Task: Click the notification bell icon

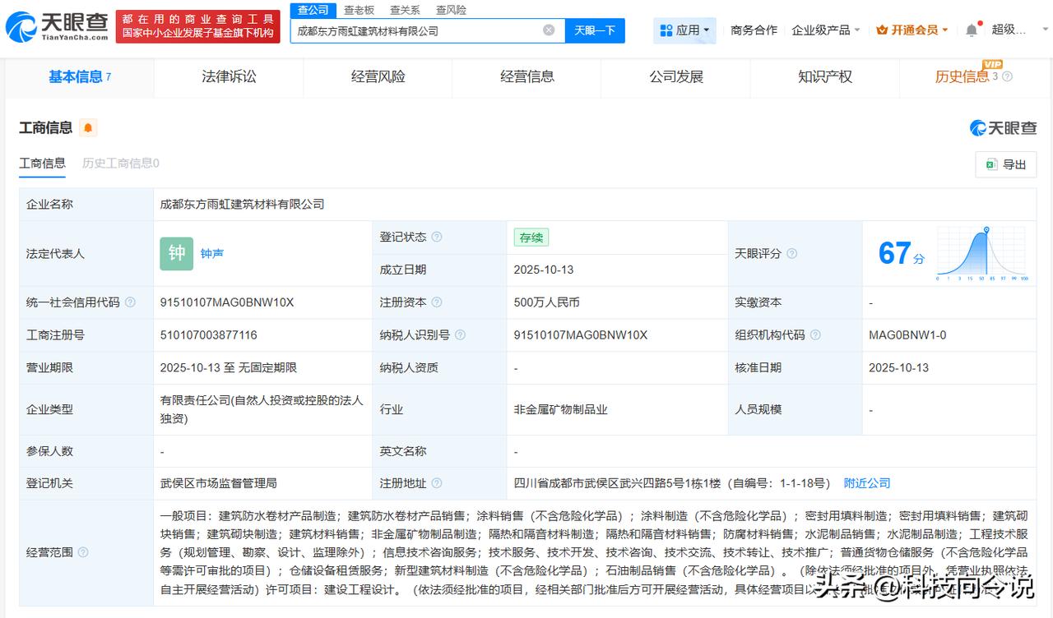Action: point(972,30)
